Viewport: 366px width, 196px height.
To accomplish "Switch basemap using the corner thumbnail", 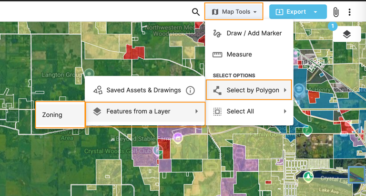I will (x=356, y=175).
